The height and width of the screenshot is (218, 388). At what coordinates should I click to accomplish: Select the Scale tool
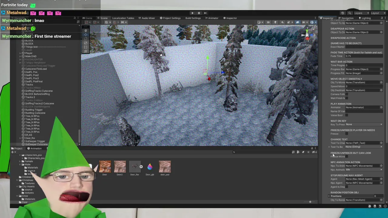click(86, 43)
